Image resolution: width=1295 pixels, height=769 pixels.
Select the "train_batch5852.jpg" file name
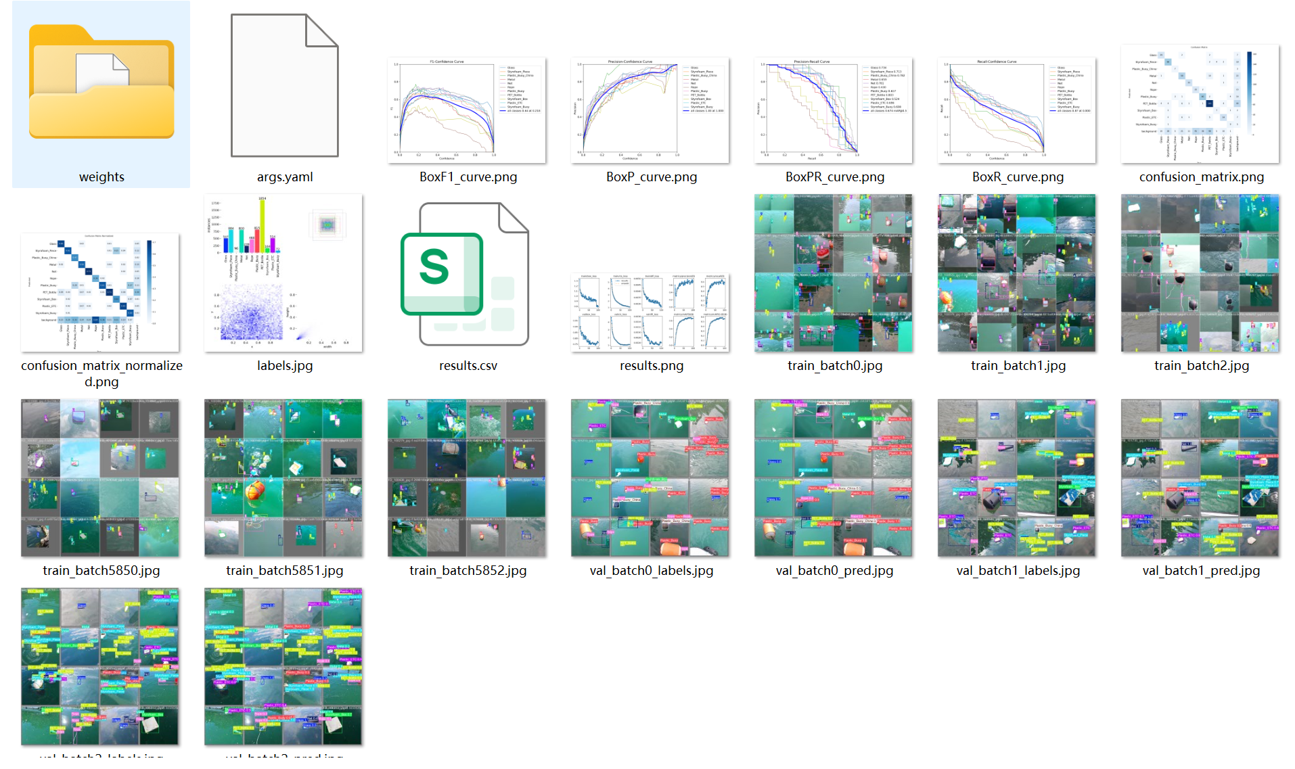(468, 571)
